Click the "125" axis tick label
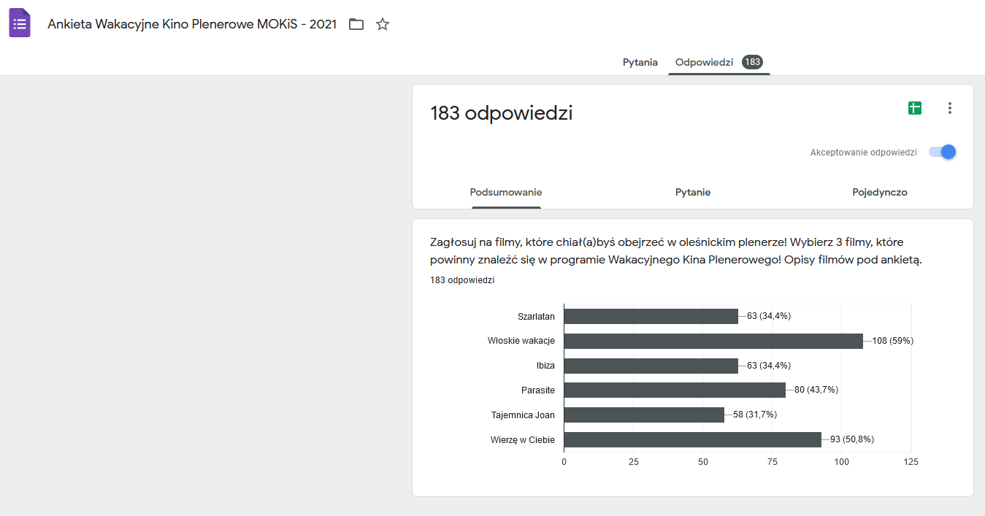 pyautogui.click(x=911, y=462)
